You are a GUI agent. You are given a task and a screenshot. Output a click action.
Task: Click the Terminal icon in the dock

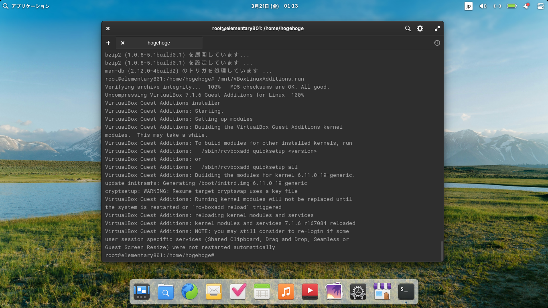[406, 292]
